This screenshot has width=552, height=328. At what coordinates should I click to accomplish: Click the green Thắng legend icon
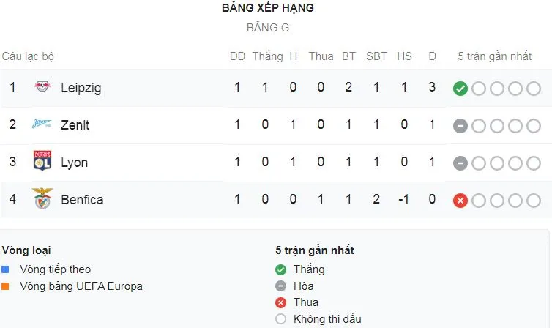pyautogui.click(x=281, y=269)
